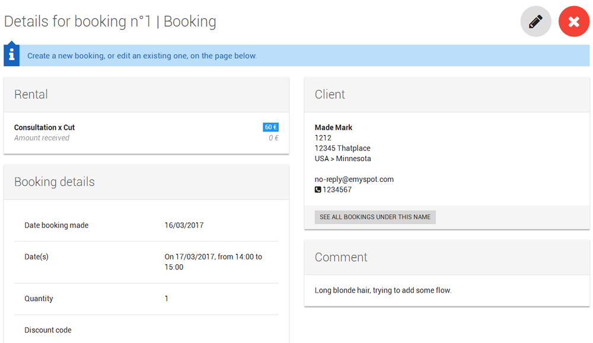
Task: Click the Booking details section header
Action: [x=146, y=182]
